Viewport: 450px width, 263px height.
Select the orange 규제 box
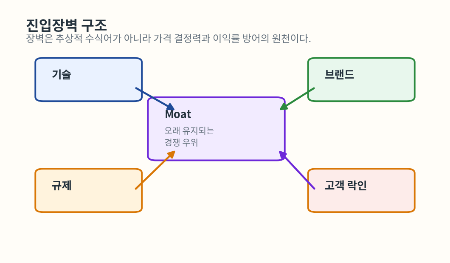click(x=88, y=200)
